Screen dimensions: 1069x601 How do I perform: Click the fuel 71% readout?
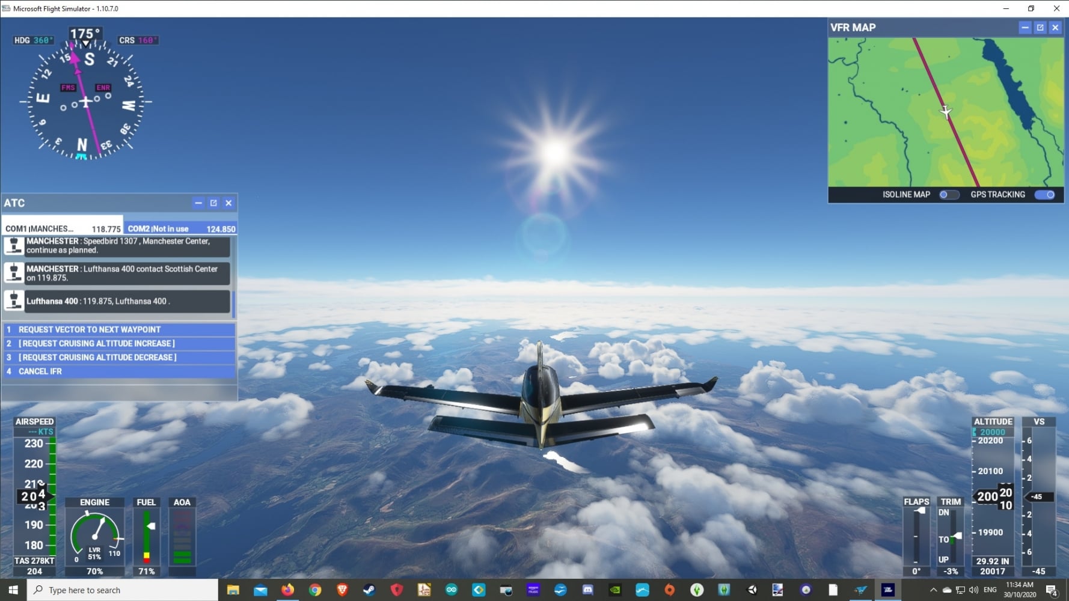tap(147, 572)
